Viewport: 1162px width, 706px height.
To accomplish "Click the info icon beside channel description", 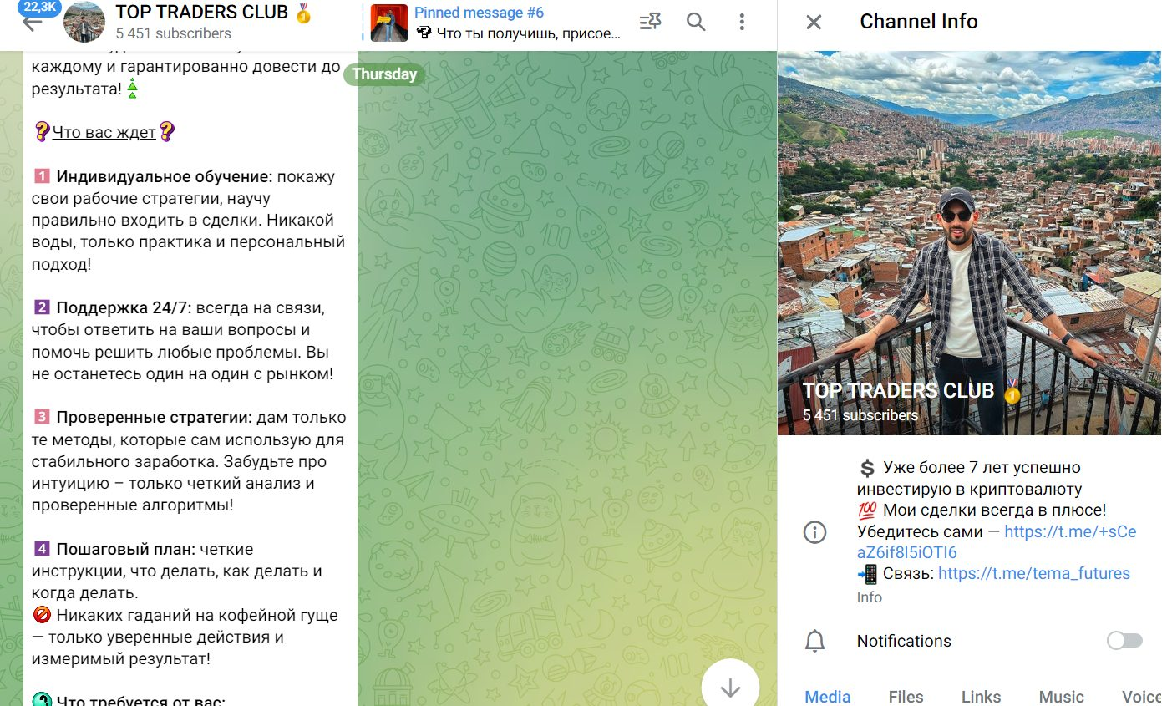I will [814, 532].
